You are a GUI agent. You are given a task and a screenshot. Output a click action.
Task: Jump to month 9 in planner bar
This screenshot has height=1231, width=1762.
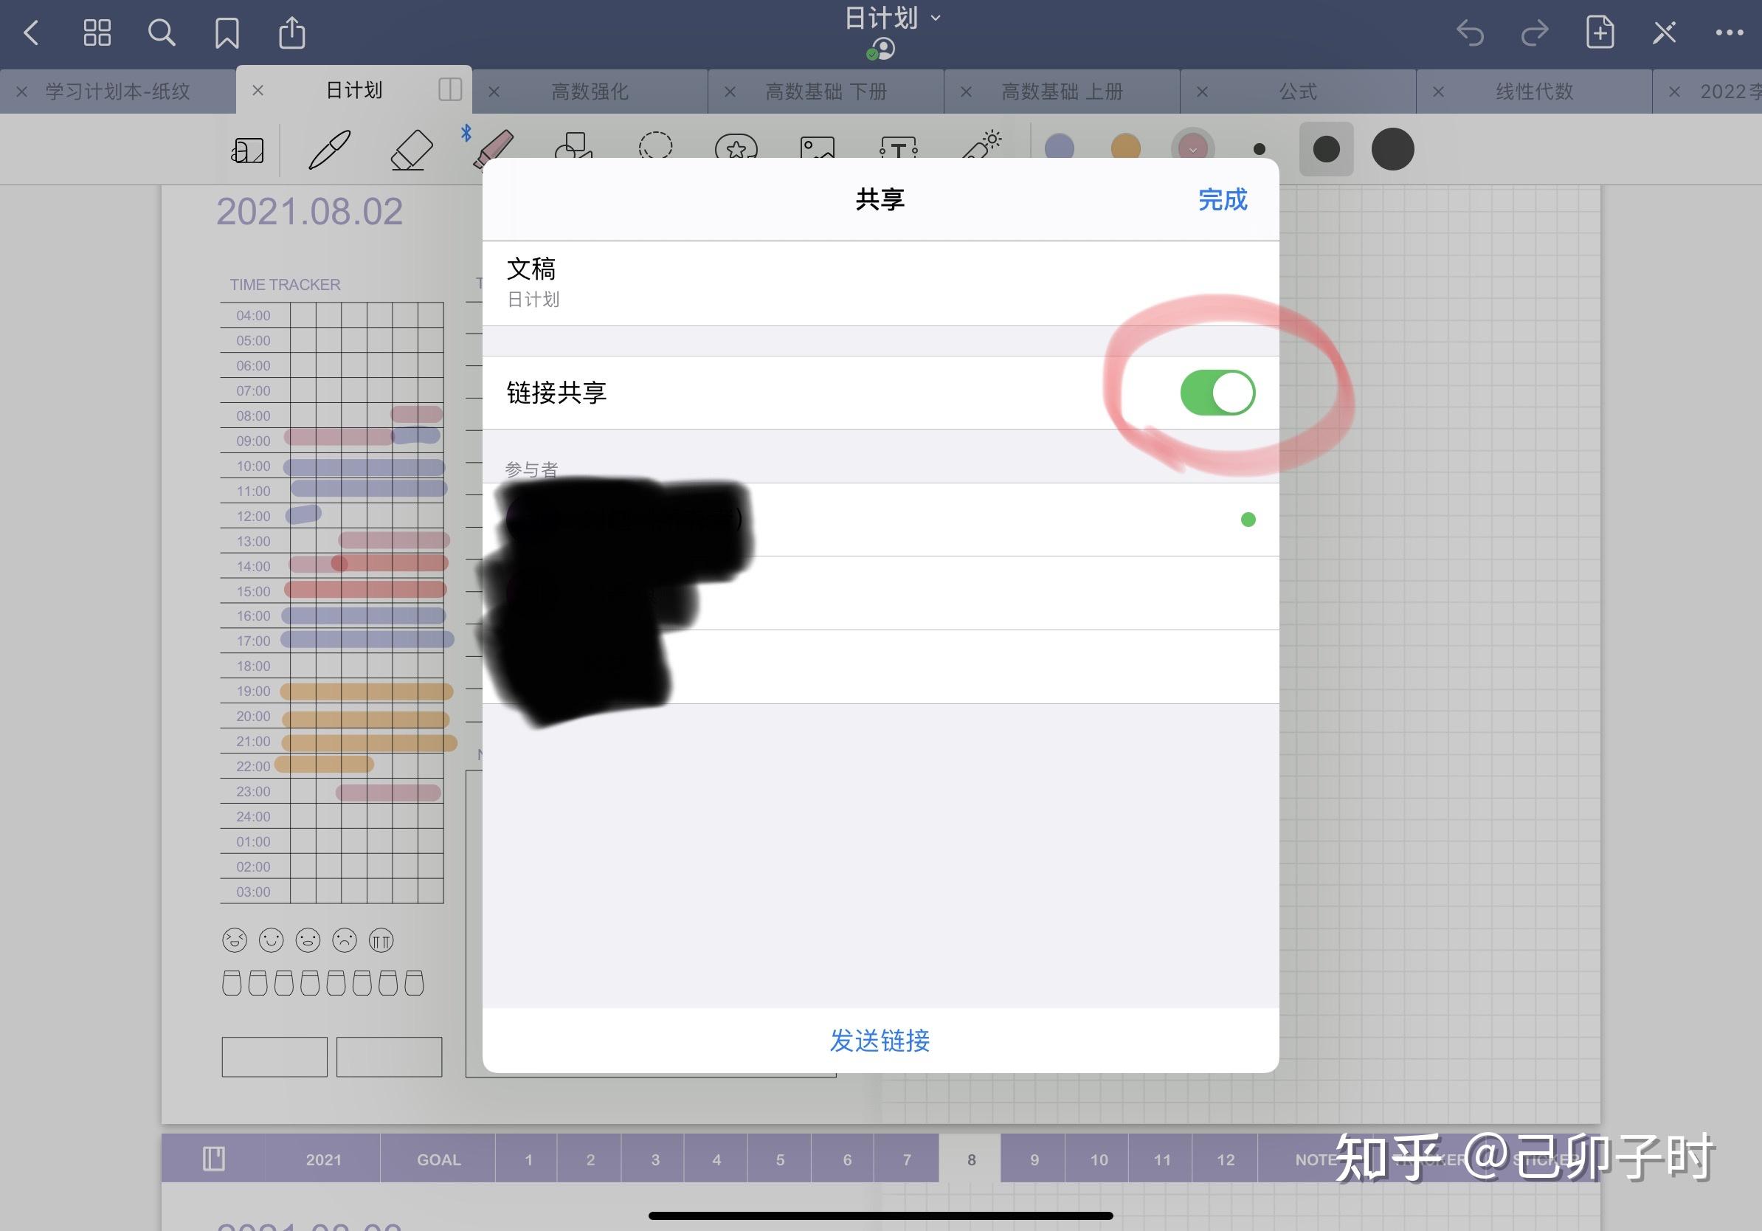pos(1034,1159)
